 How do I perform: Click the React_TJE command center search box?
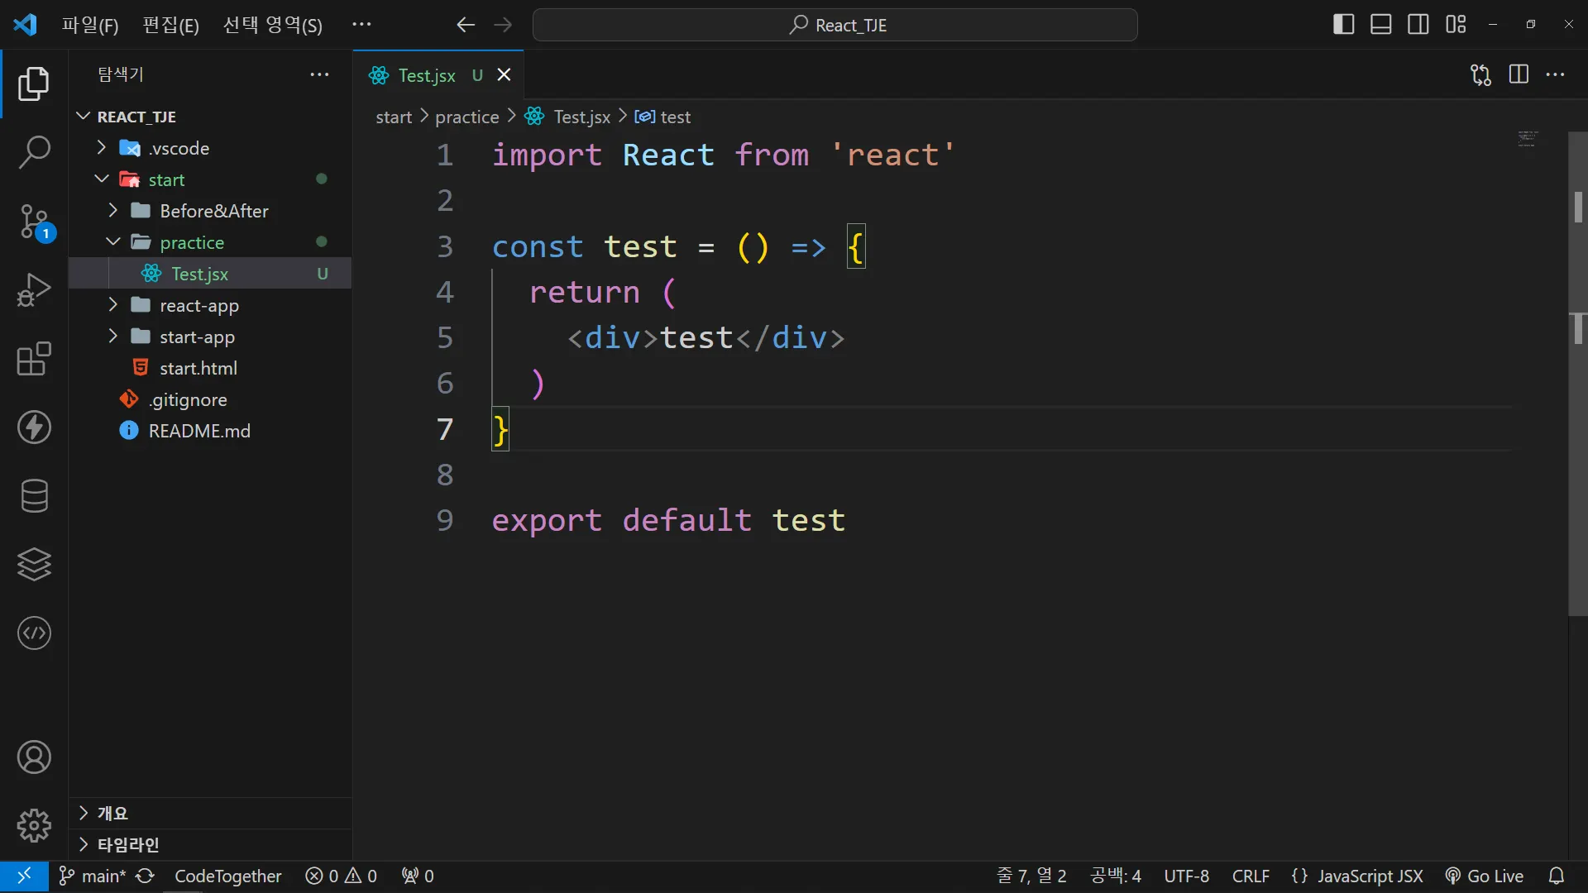(835, 25)
